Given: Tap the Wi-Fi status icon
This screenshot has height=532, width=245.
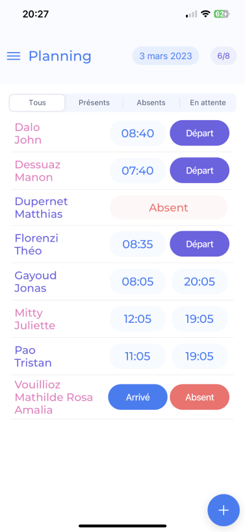Looking at the screenshot, I should tap(205, 14).
